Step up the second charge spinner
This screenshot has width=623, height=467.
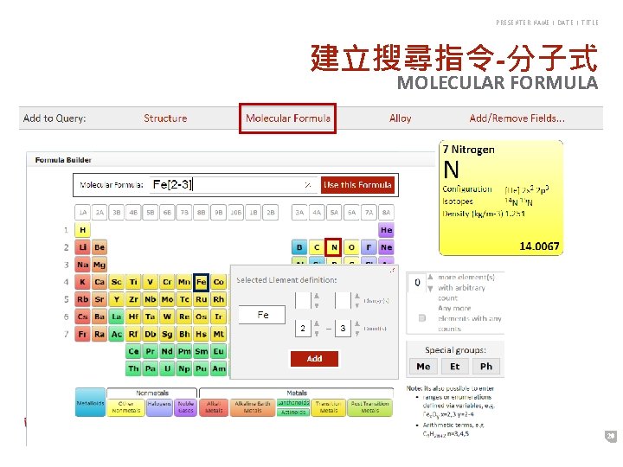click(x=357, y=296)
